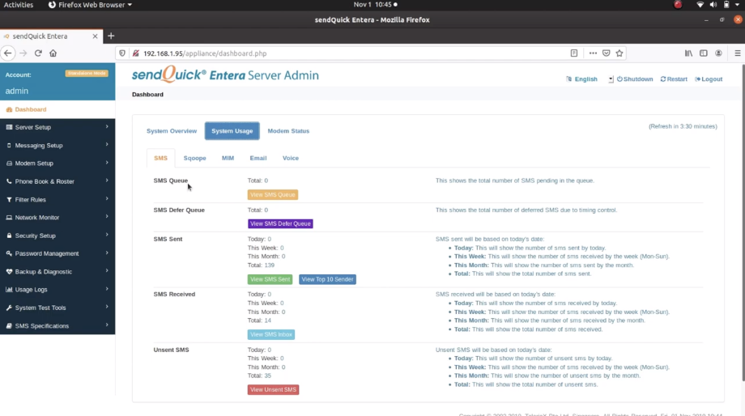Screen dimensions: 745x416
Task: Click View SMS Queue button
Action: click(x=273, y=195)
